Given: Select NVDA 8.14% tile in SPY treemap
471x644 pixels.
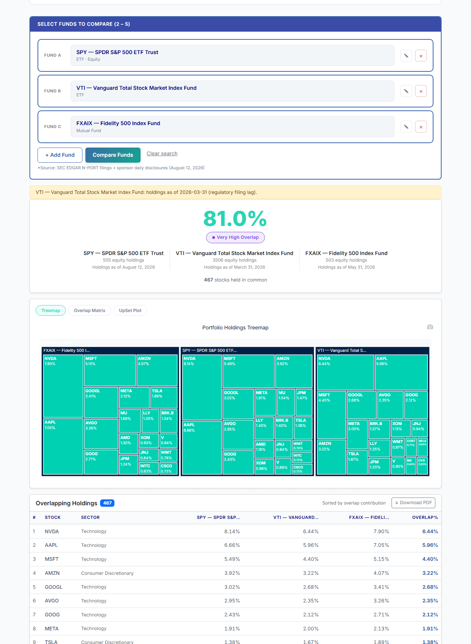Looking at the screenshot, I should click(x=202, y=388).
